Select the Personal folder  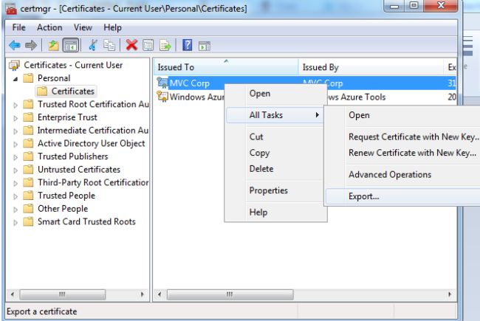click(x=54, y=78)
